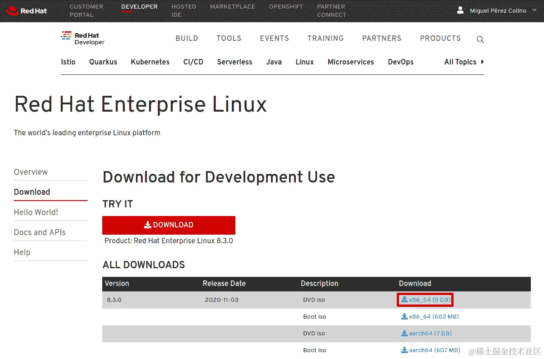Click the download icon beside x86_64 (682 MB)
Screen dimensions: 544x359
(x=404, y=316)
